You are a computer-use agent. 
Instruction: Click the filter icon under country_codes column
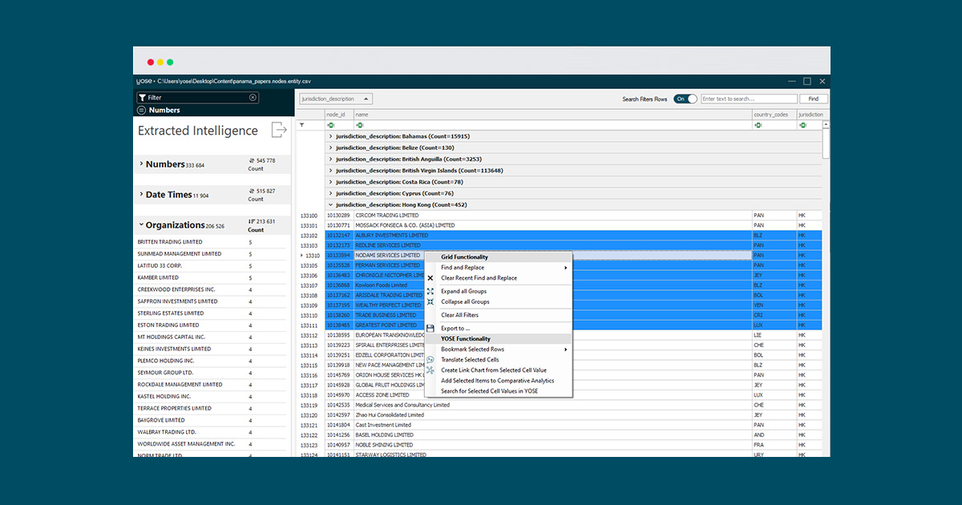tap(758, 125)
